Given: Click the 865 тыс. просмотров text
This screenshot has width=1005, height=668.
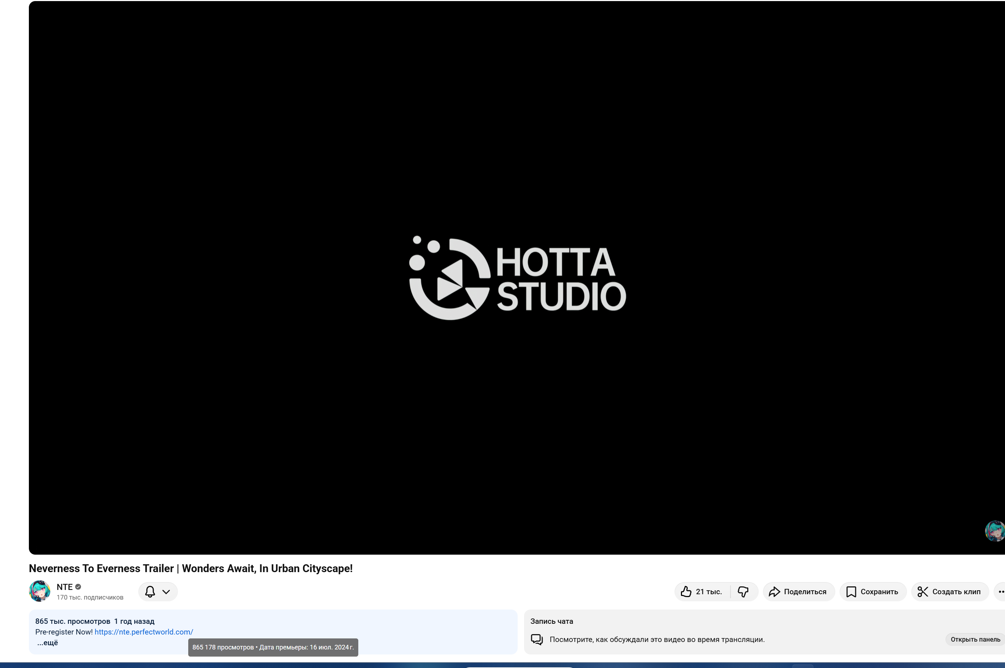Looking at the screenshot, I should click(x=72, y=621).
